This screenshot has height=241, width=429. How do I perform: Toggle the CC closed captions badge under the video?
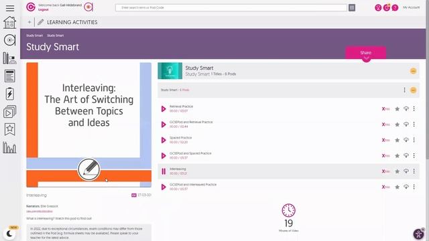pos(134,195)
